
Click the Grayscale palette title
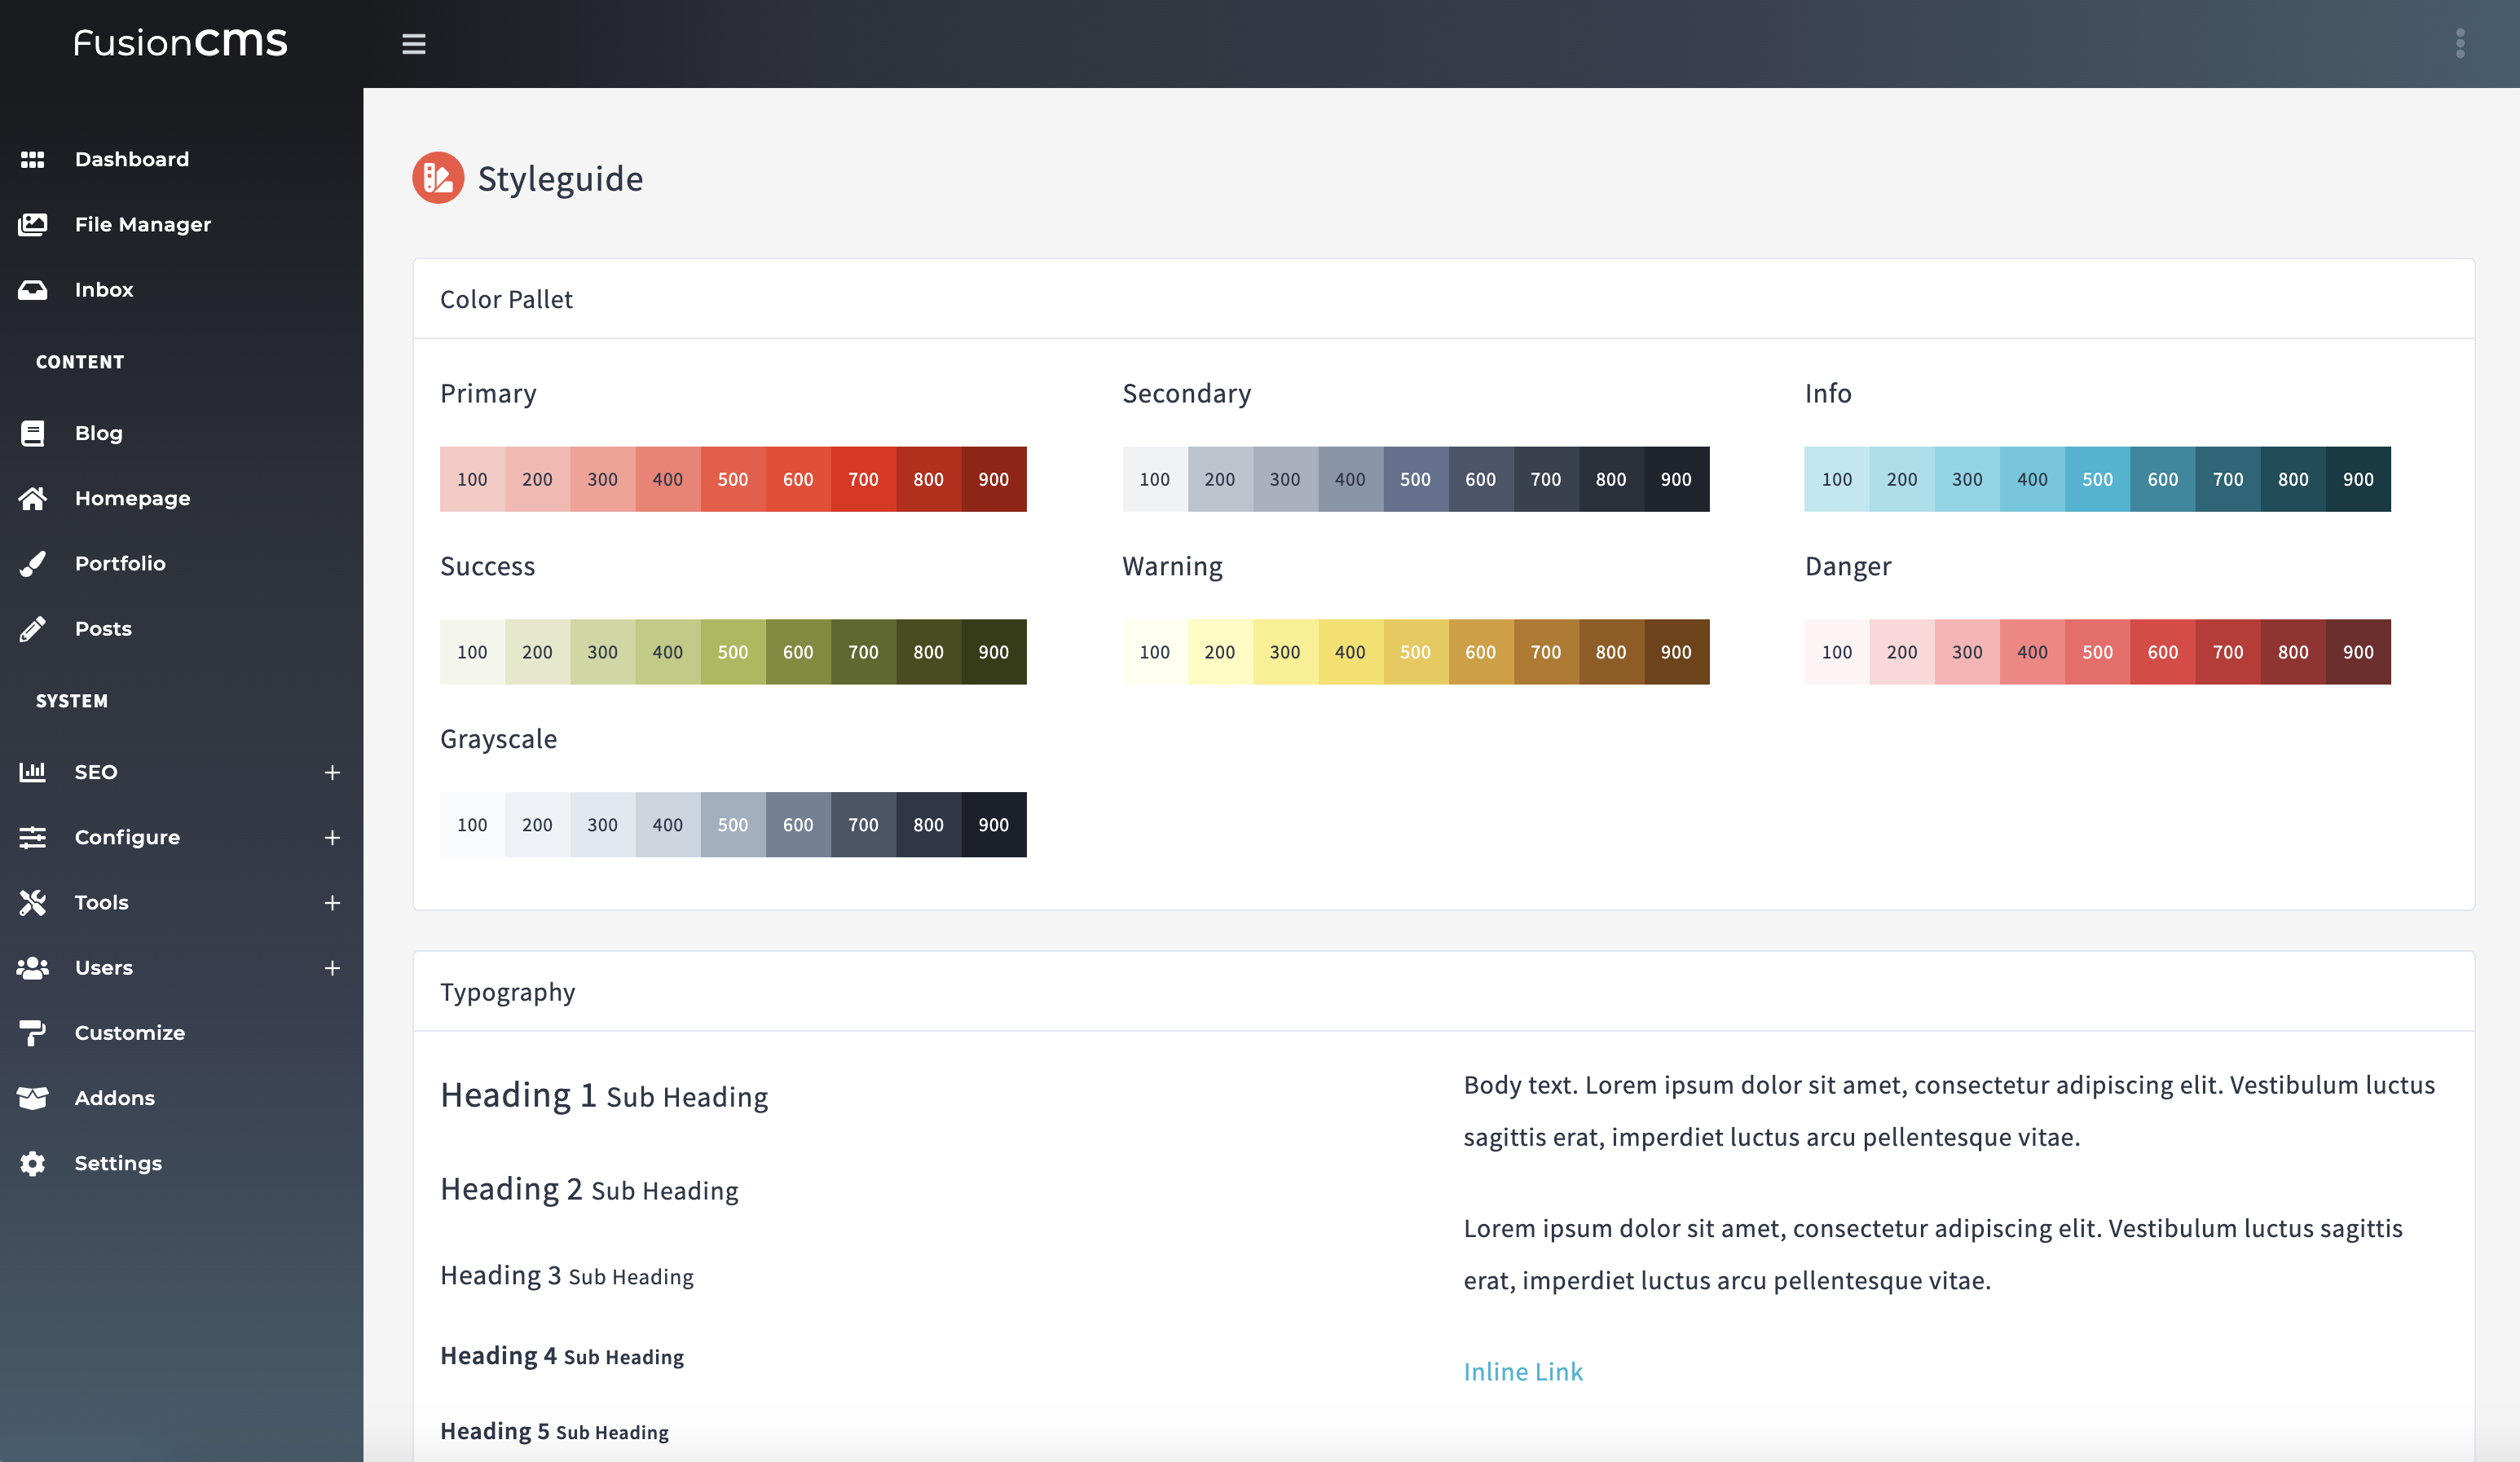499,739
